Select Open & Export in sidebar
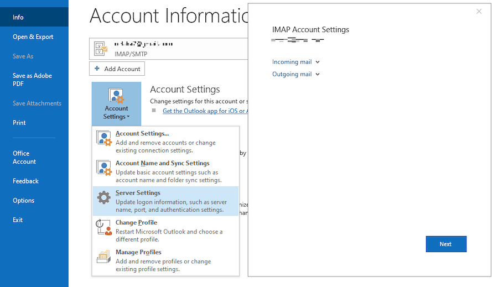This screenshot has height=287, width=498. tap(33, 37)
